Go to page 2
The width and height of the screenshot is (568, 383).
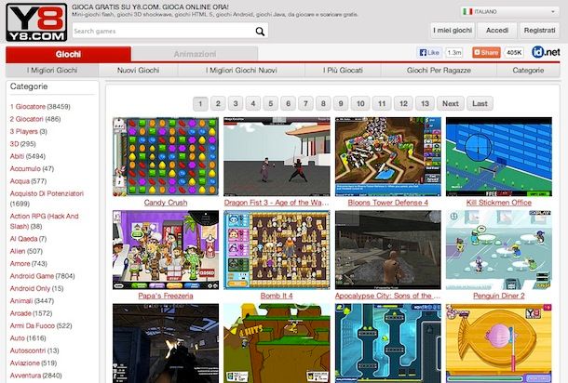(x=218, y=104)
